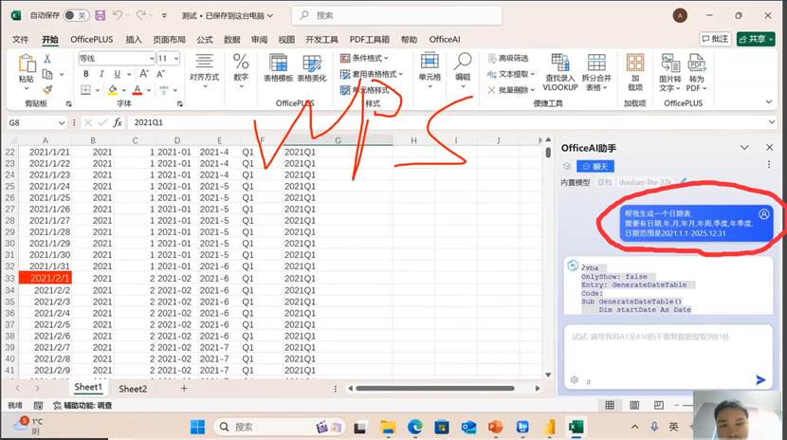Increase font size icon
787x440 pixels.
tap(144, 74)
